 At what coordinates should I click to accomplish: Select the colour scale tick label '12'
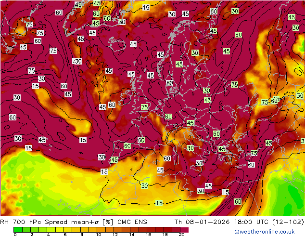tap(115, 235)
